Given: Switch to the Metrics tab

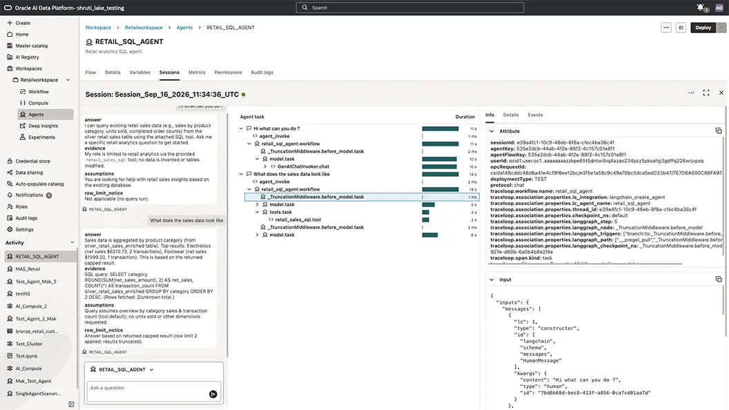Looking at the screenshot, I should [x=197, y=72].
